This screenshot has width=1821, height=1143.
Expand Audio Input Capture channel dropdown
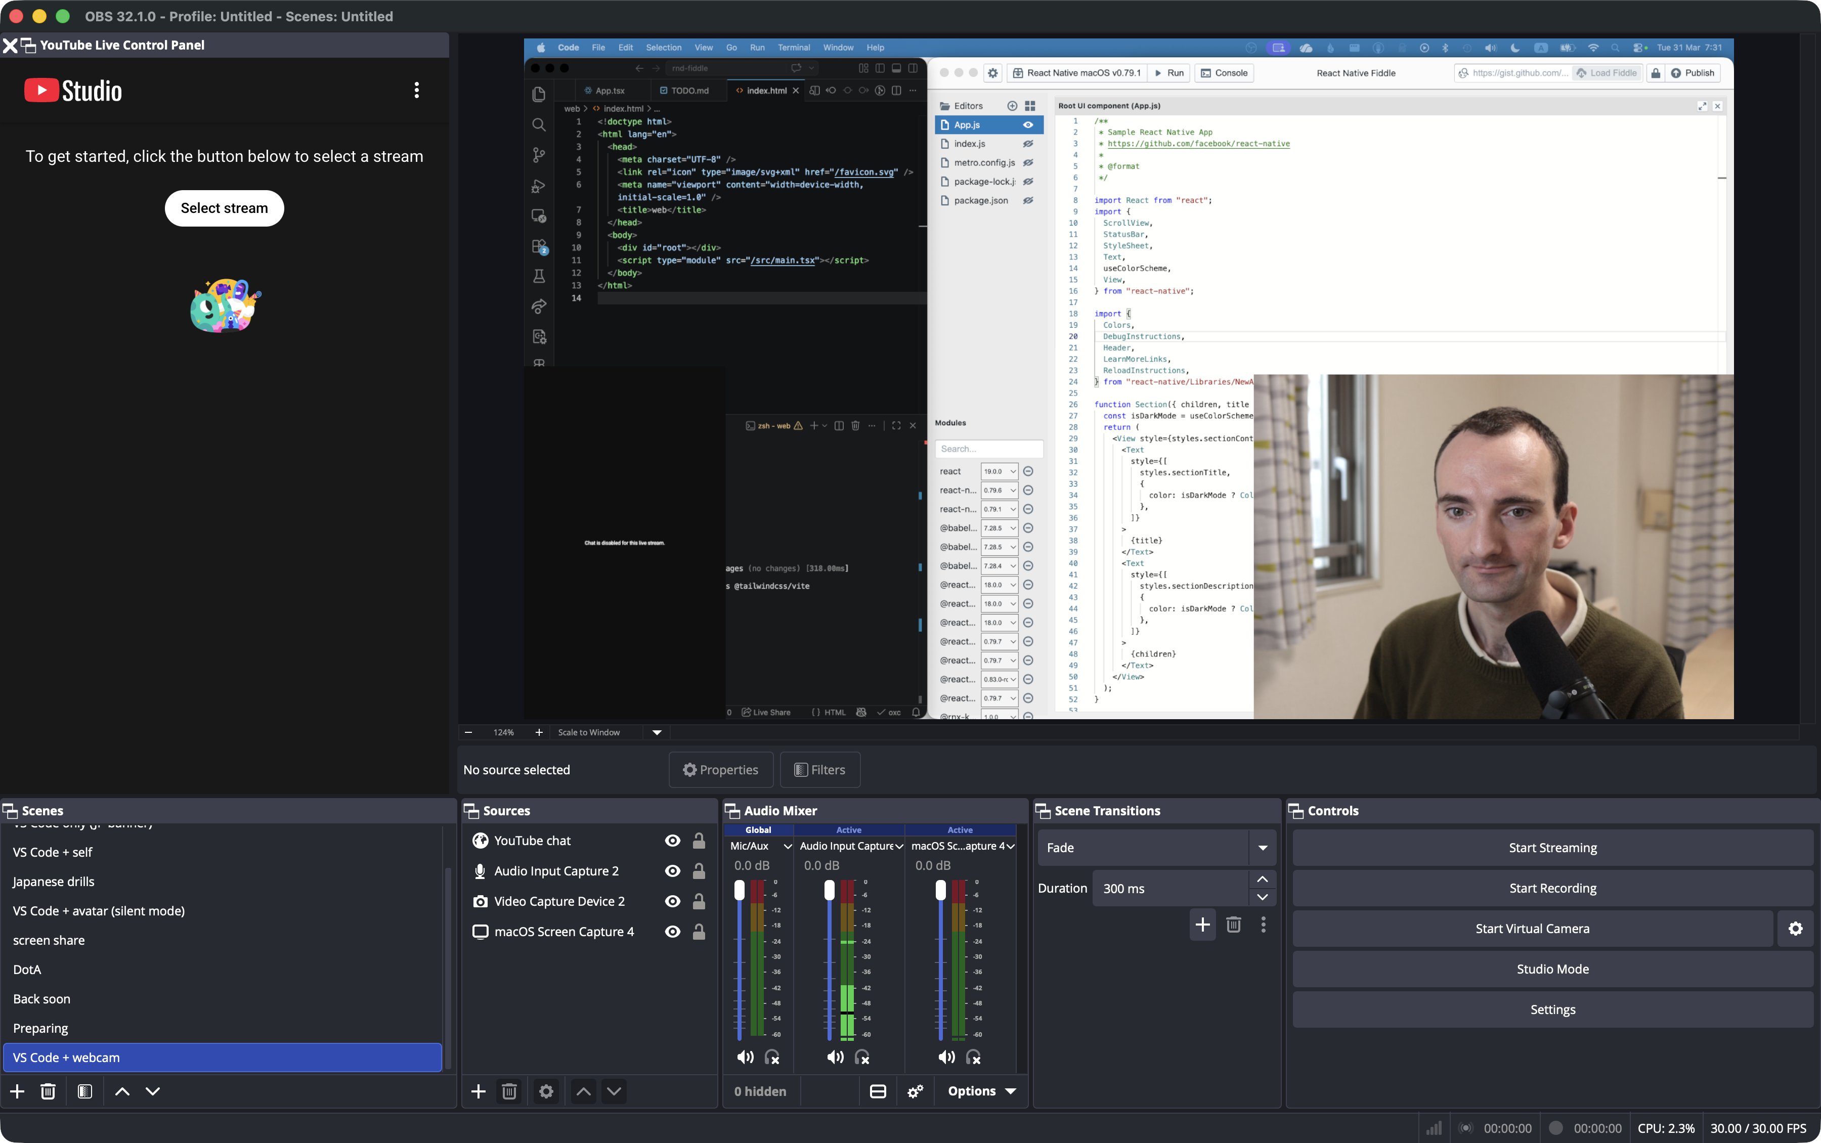[x=899, y=846]
